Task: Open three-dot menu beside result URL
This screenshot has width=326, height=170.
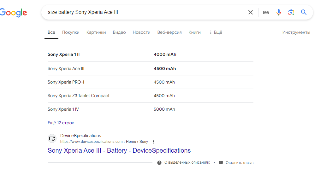Action: (153, 142)
